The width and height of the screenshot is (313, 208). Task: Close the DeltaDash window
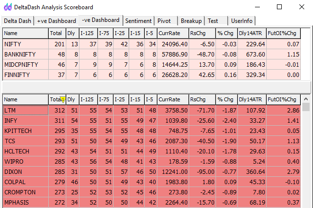pyautogui.click(x=302, y=7)
